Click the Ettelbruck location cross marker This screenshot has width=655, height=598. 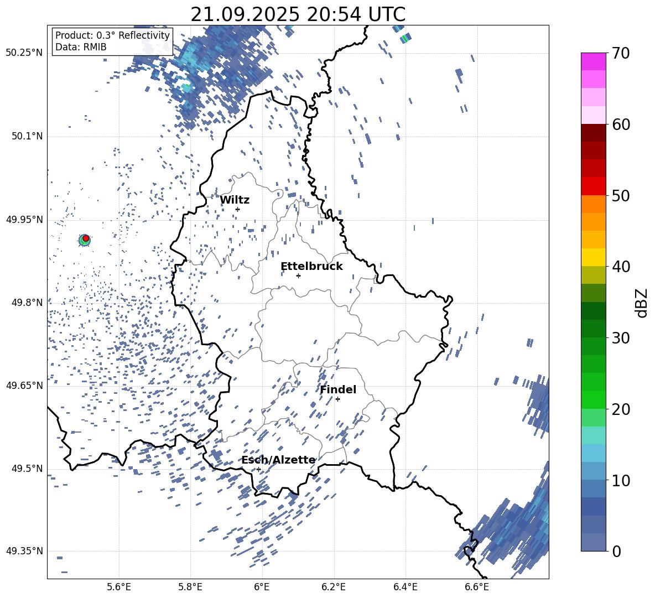coord(298,275)
